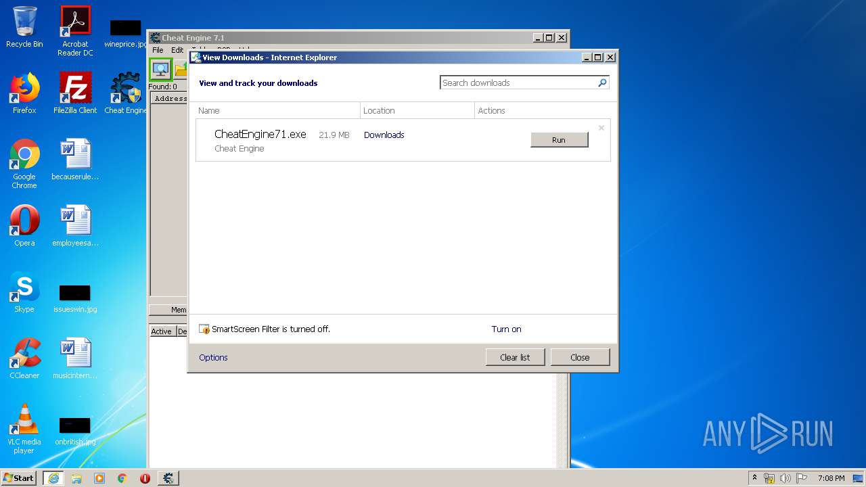Open Windows Media Player from the taskbar

(x=99, y=478)
